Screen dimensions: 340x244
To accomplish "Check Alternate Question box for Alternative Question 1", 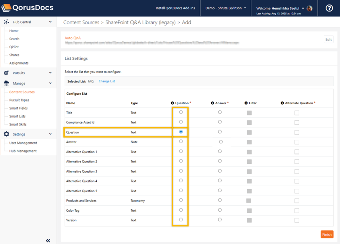I will coord(297,152).
